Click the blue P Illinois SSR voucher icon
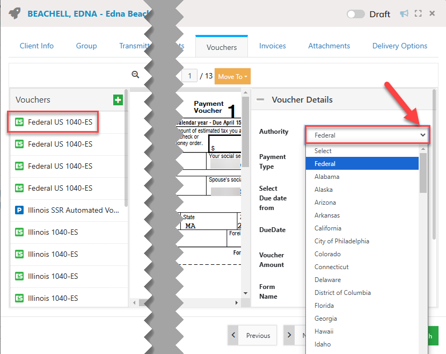Viewport: 446px width, 354px height. click(19, 210)
